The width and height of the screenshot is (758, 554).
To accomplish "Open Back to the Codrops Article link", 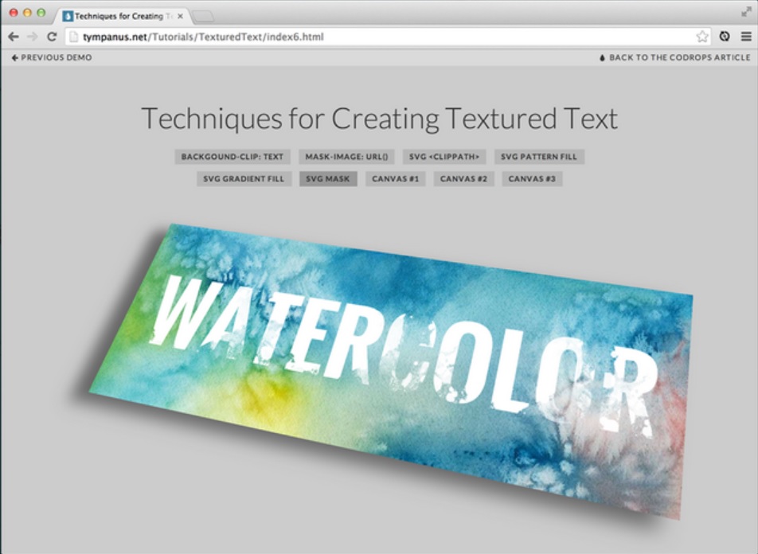I will (675, 57).
